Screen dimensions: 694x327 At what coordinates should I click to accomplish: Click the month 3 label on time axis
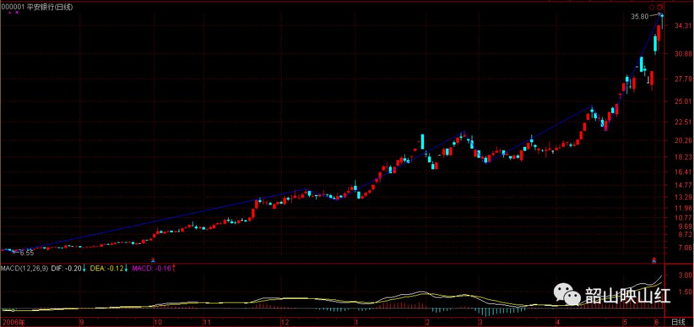[x=479, y=321]
